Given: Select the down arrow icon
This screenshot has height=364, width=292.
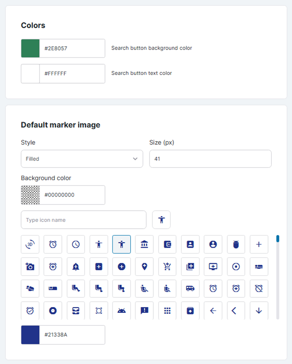Looking at the screenshot, I should pos(259,310).
